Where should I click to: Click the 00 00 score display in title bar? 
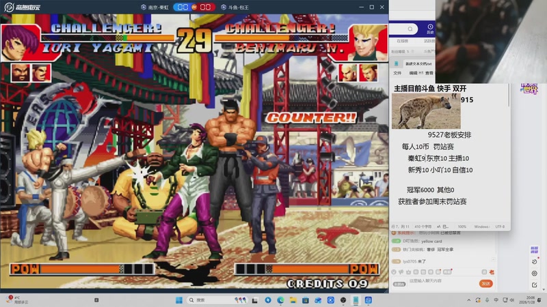pyautogui.click(x=194, y=7)
